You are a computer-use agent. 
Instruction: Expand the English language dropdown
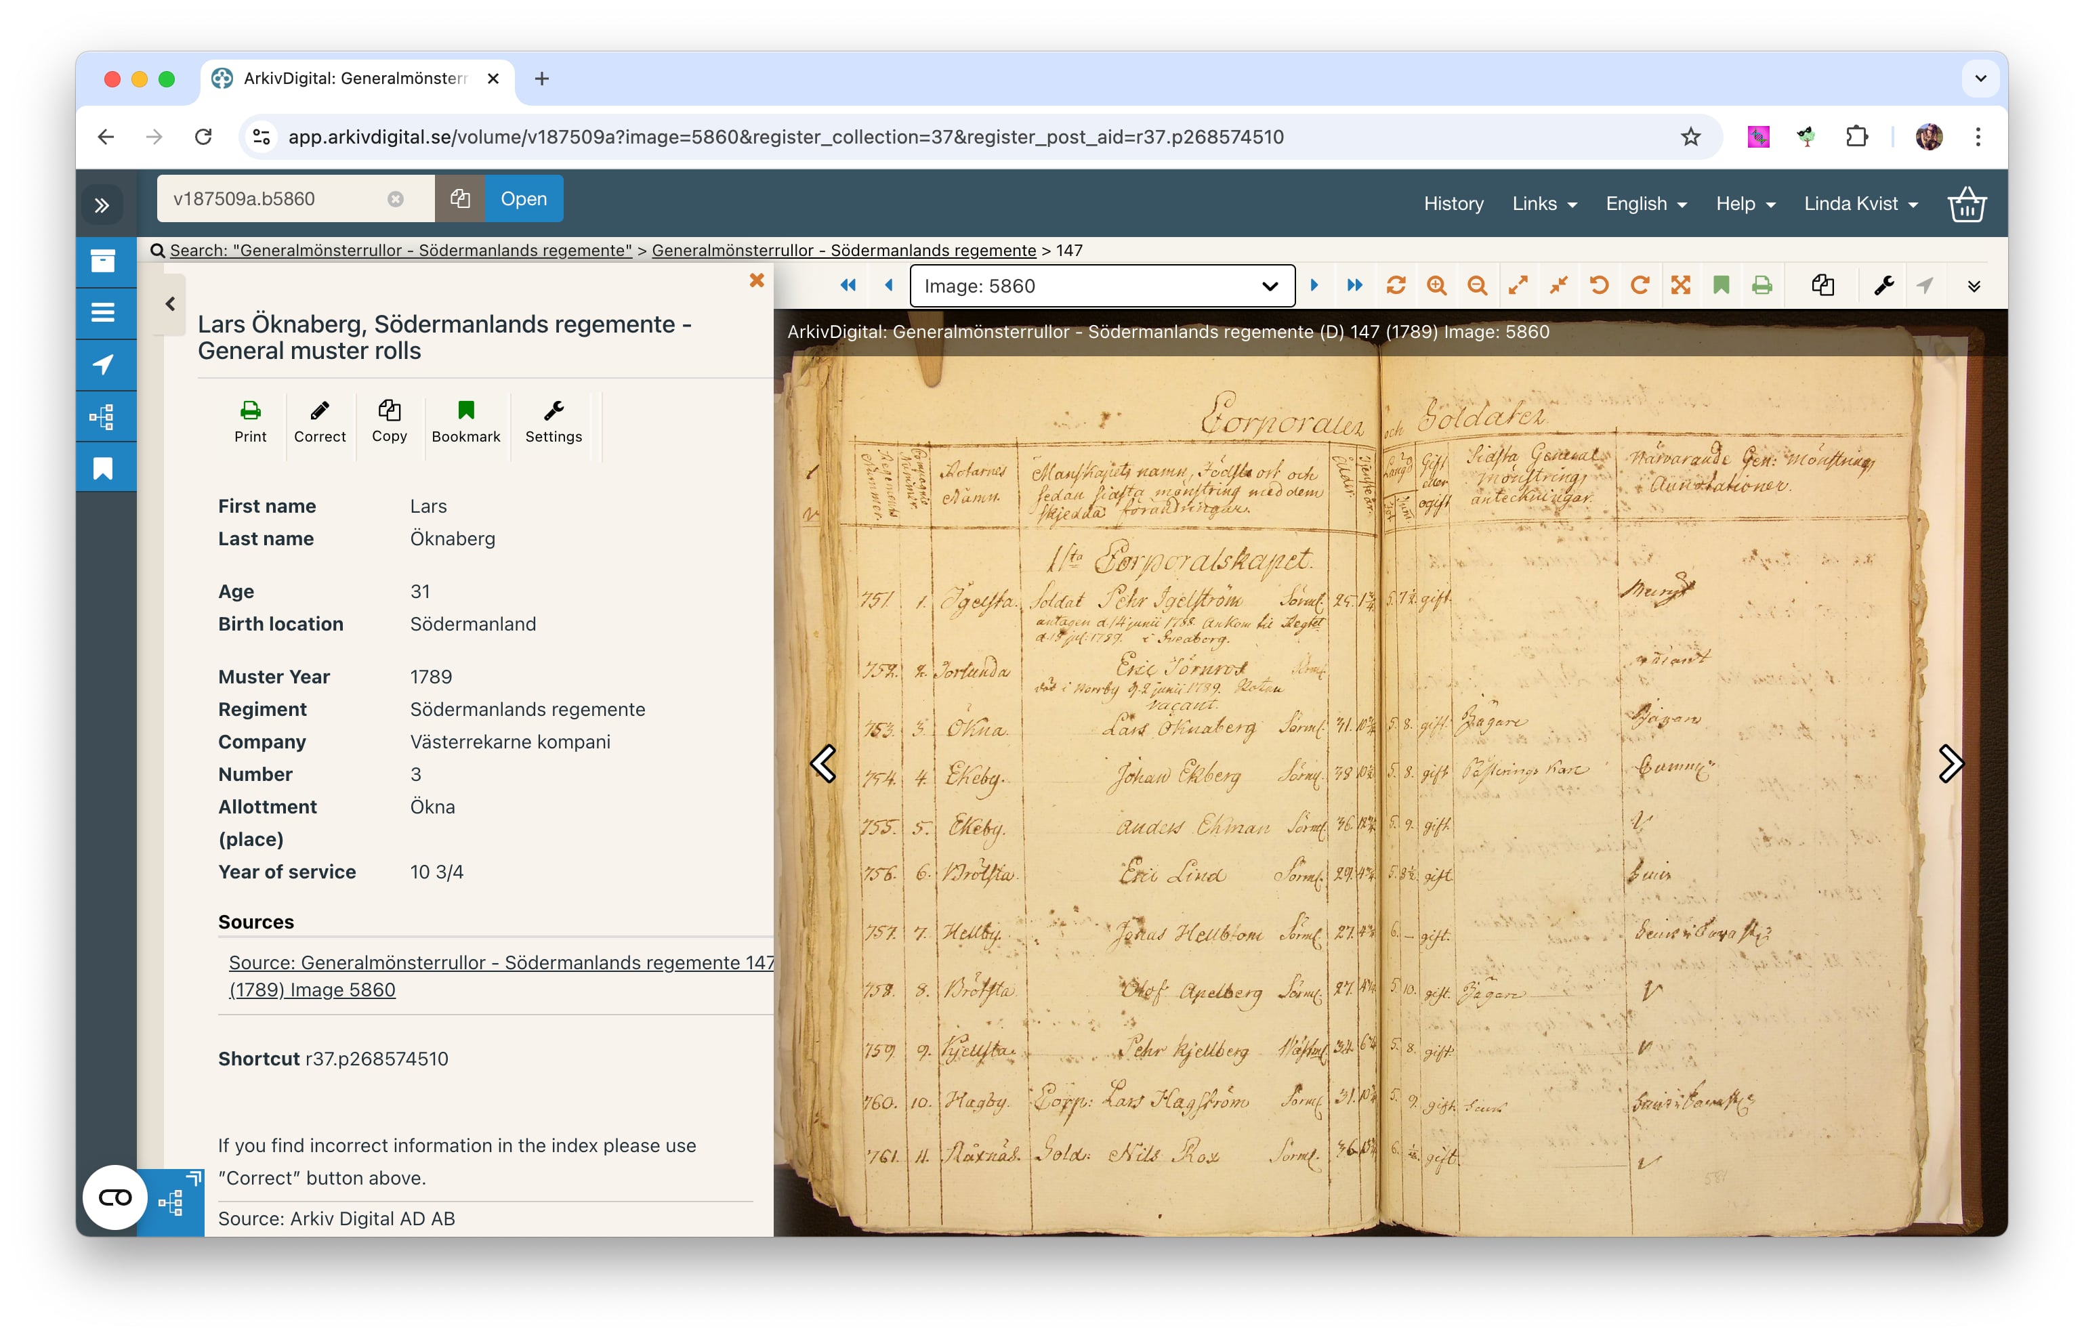(1646, 203)
